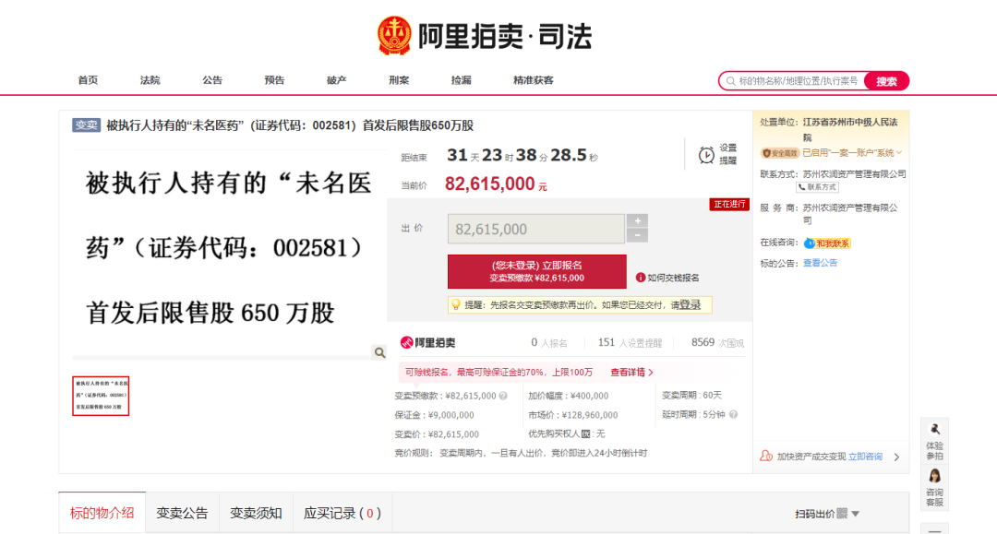Screen dimensions: 997x534
Task: Click the bid price input 82,615,000
Action: (536, 229)
